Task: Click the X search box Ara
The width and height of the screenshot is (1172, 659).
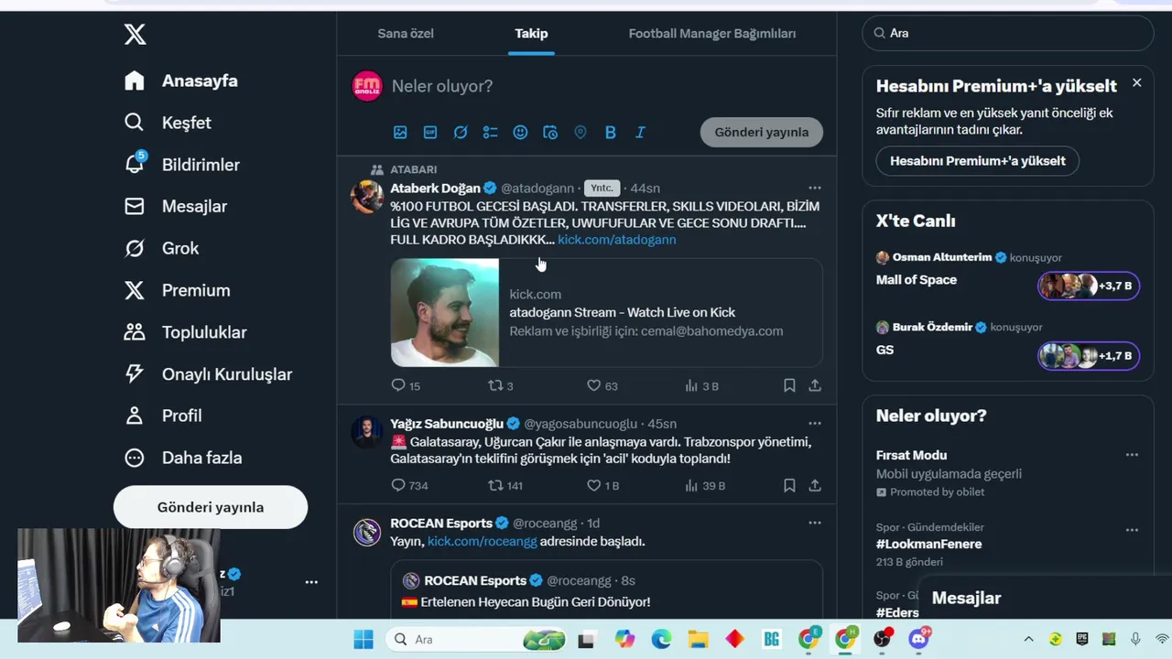Action: point(1008,33)
